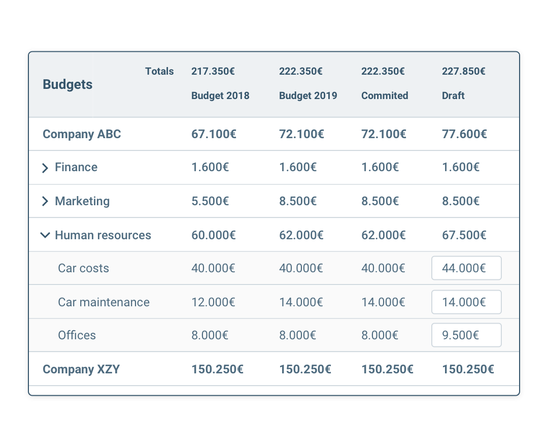The height and width of the screenshot is (447, 548).
Task: Click the Draft column header
Action: (453, 95)
